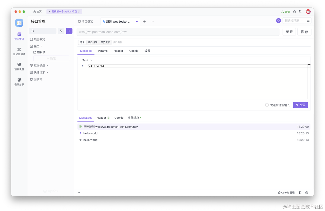
Task: Open the notifications bell
Action: point(300,12)
